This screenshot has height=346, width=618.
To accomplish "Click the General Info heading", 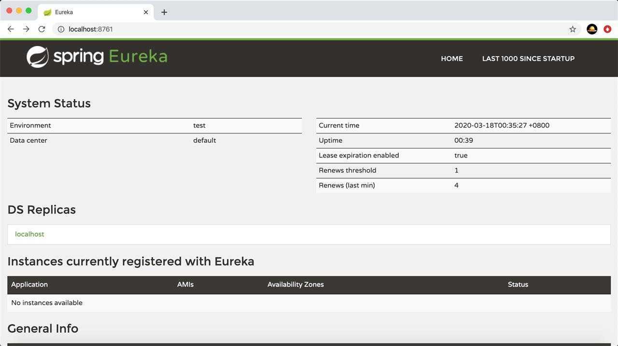I will [x=43, y=329].
